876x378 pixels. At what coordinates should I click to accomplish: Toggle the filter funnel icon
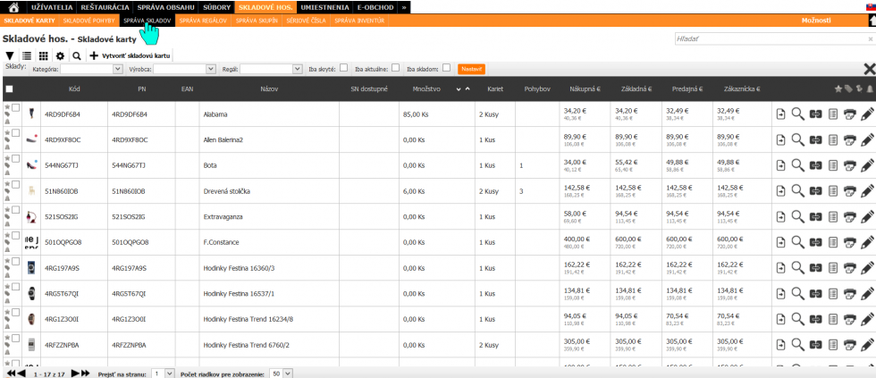(x=10, y=55)
